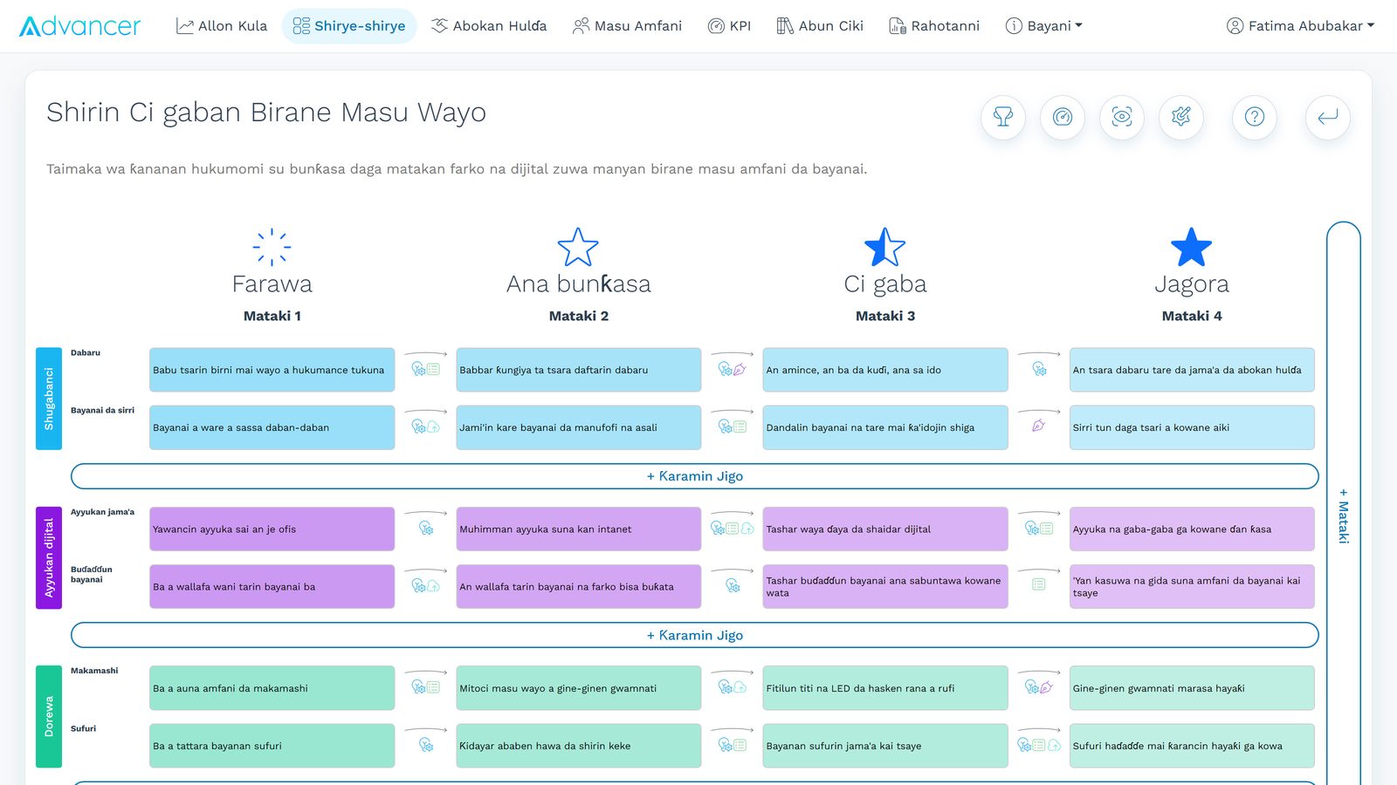Open 'Yawancin ayyuka sai an je ofis' cell
Screen dimensions: 1397x785
(272, 529)
